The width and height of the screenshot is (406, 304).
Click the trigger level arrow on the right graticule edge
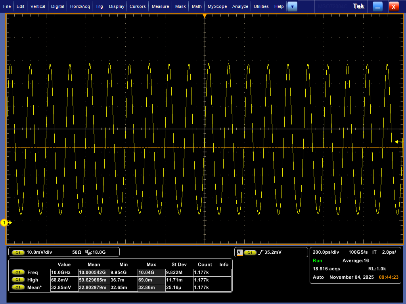coord(397,141)
